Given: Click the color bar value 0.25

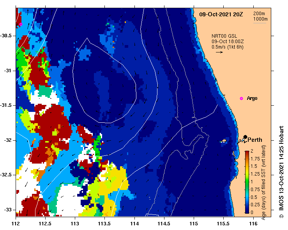Looking at the screenshot, I should pos(255,204).
